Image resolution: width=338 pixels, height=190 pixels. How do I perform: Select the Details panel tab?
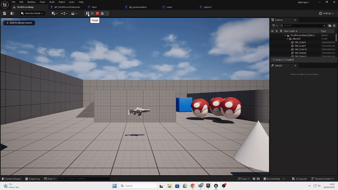click(278, 65)
